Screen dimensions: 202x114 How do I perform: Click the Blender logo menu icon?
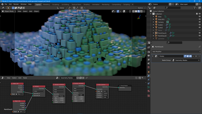pyautogui.click(x=2, y=4)
